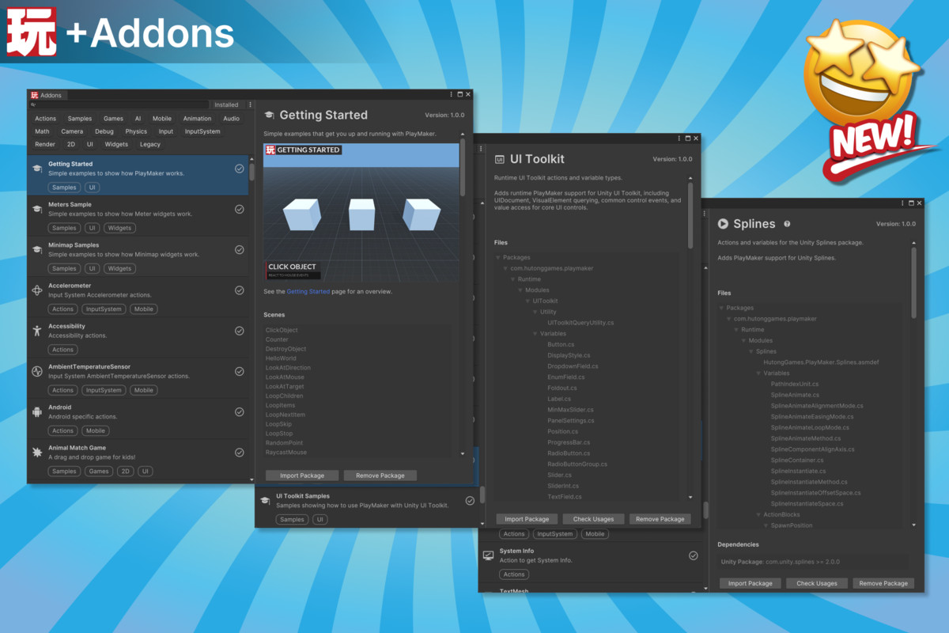Click the Getting Started detail header cap icon
949x633 pixels.
click(x=269, y=115)
